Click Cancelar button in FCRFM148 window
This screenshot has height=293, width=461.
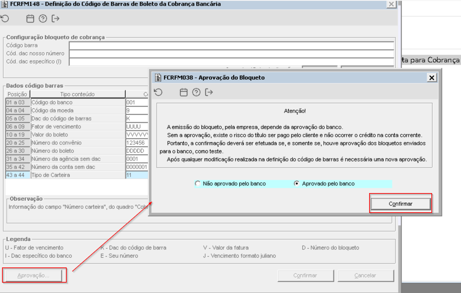pyautogui.click(x=365, y=276)
